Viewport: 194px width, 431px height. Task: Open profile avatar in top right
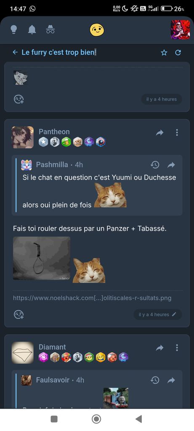pyautogui.click(x=180, y=30)
